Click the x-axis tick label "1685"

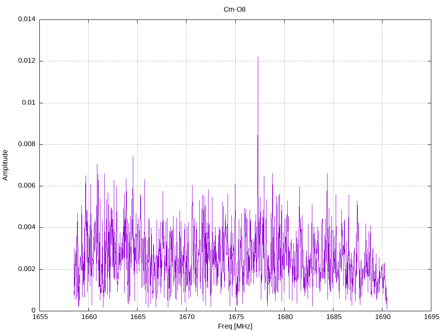click(x=334, y=317)
